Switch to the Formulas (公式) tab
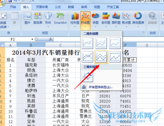The width and height of the screenshot is (164, 126). click(x=58, y=7)
